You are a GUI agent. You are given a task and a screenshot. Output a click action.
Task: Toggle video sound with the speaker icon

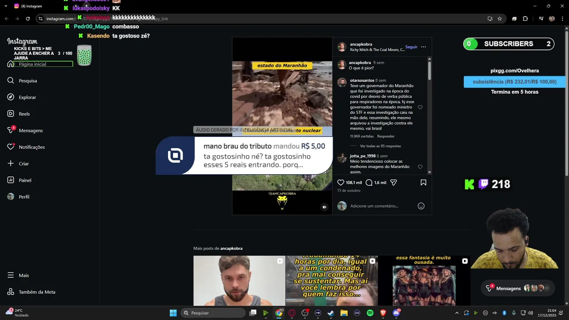tap(325, 207)
